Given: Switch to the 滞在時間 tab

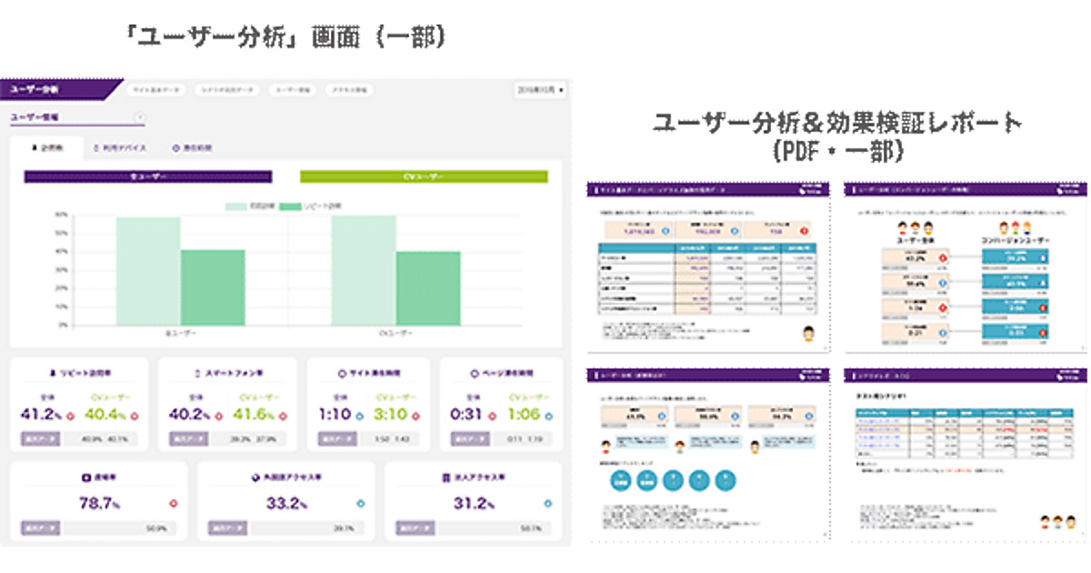Looking at the screenshot, I should click(192, 147).
